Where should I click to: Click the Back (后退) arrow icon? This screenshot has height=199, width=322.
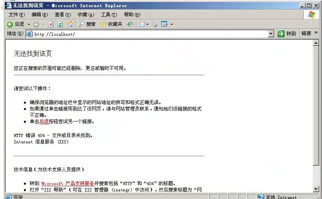point(10,24)
